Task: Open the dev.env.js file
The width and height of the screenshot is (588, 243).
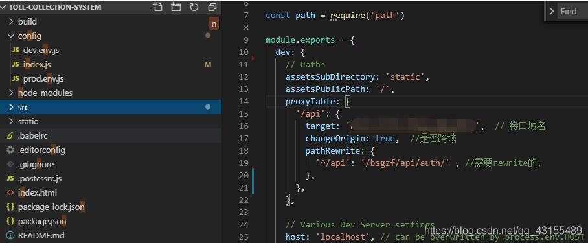Action: click(x=111, y=51)
